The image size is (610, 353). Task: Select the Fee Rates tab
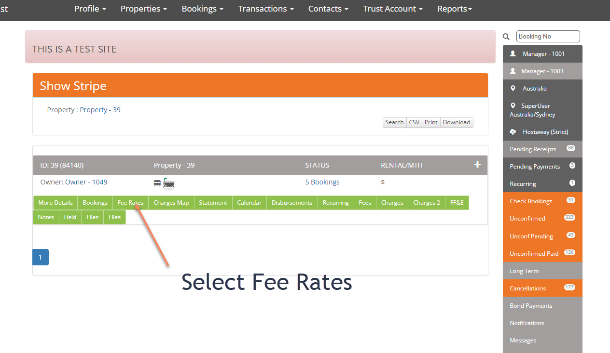point(130,203)
